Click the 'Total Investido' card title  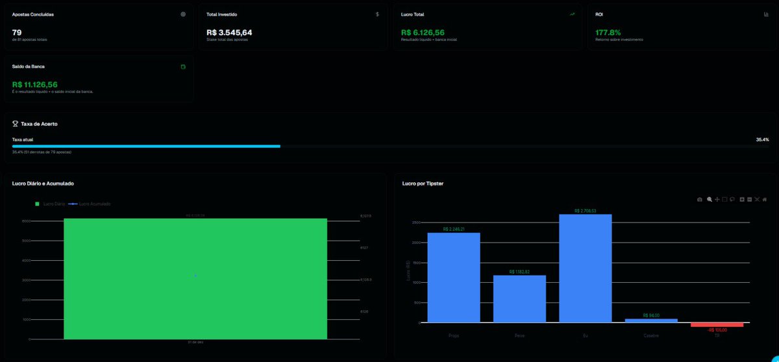221,14
